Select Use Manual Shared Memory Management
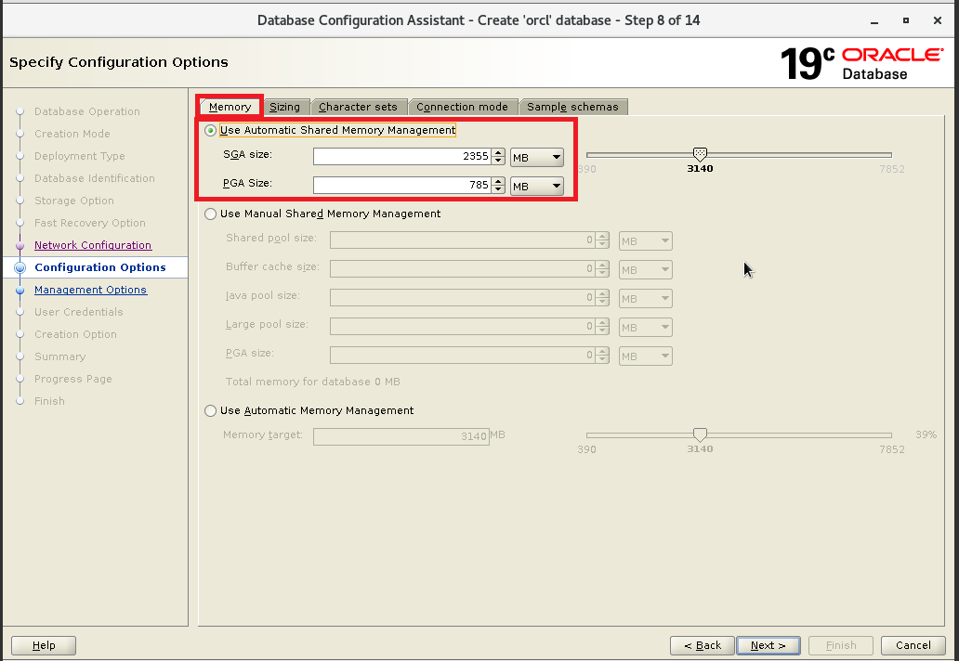 pyautogui.click(x=211, y=214)
